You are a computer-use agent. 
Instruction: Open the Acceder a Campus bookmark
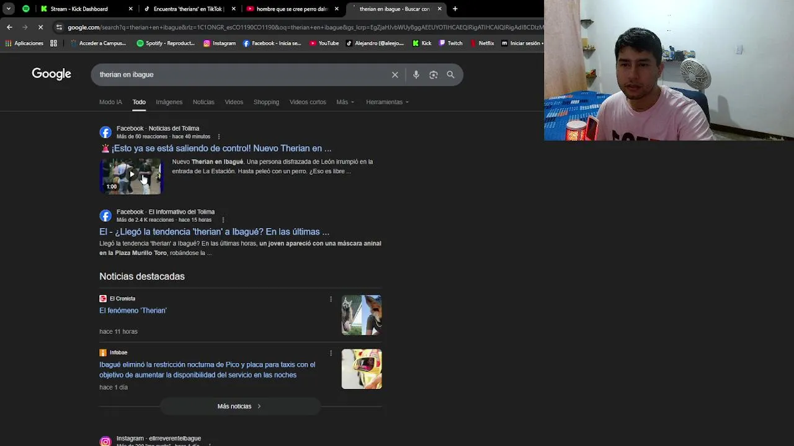click(98, 43)
